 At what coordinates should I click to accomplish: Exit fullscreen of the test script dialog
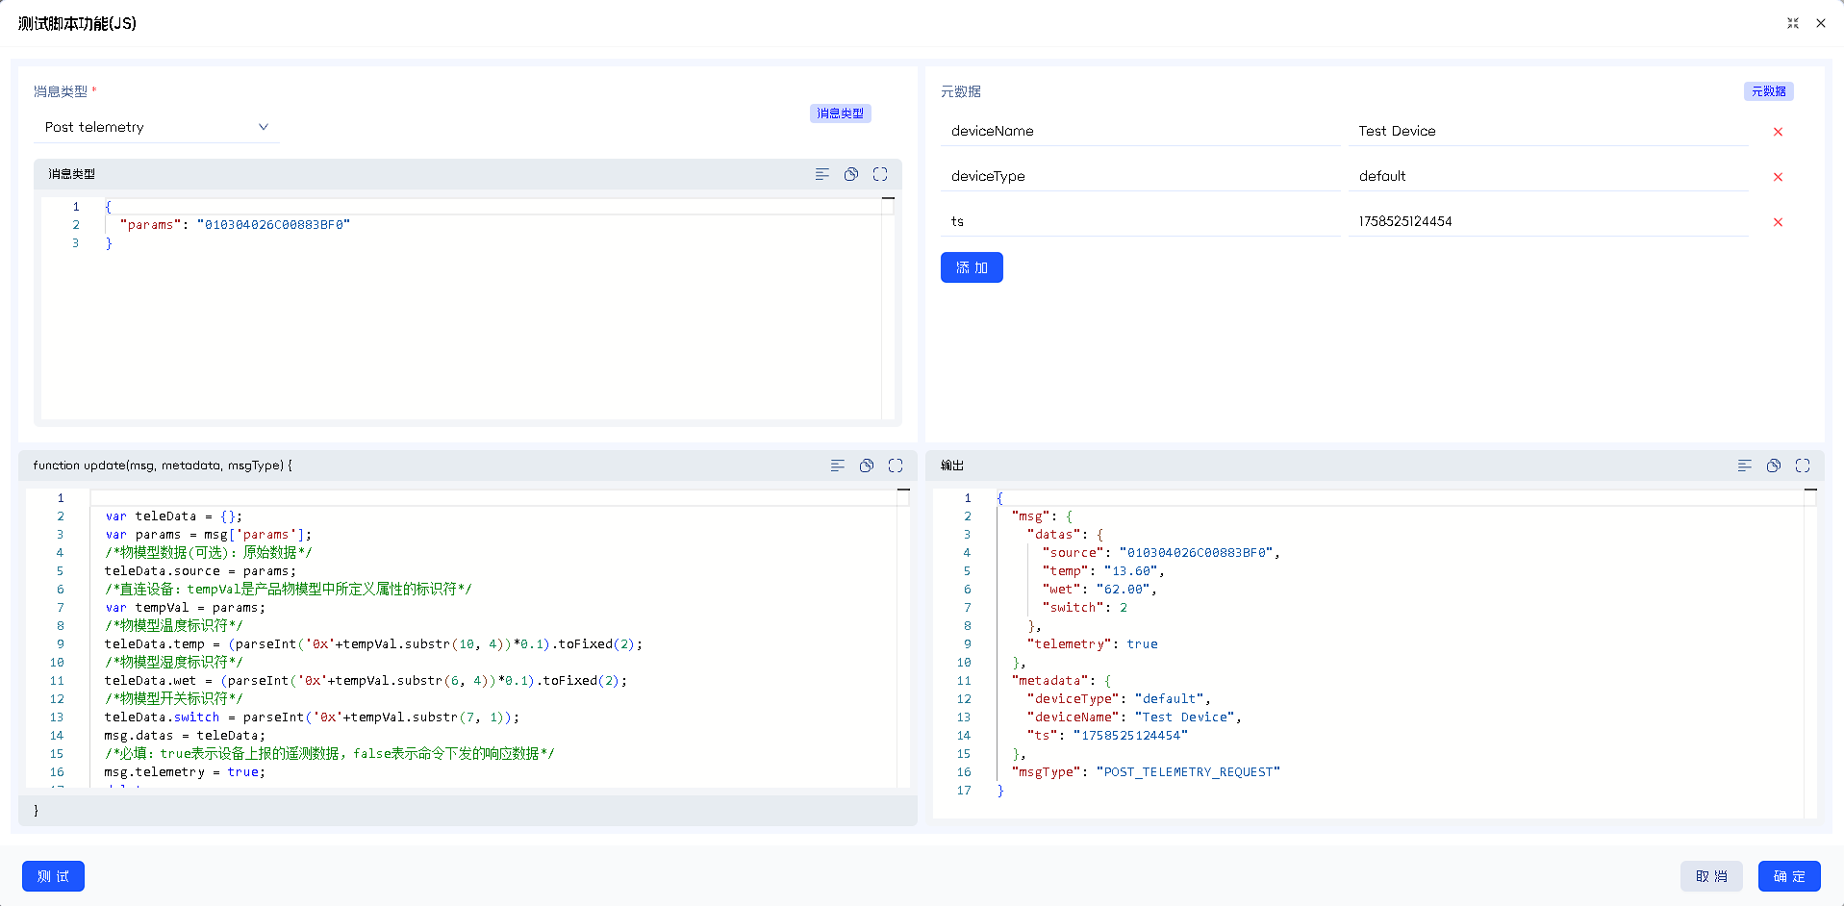(1793, 23)
